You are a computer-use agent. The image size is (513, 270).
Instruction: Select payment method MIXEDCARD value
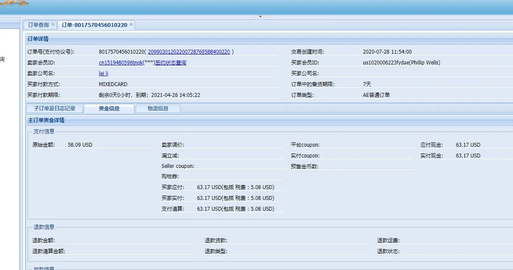(x=113, y=84)
